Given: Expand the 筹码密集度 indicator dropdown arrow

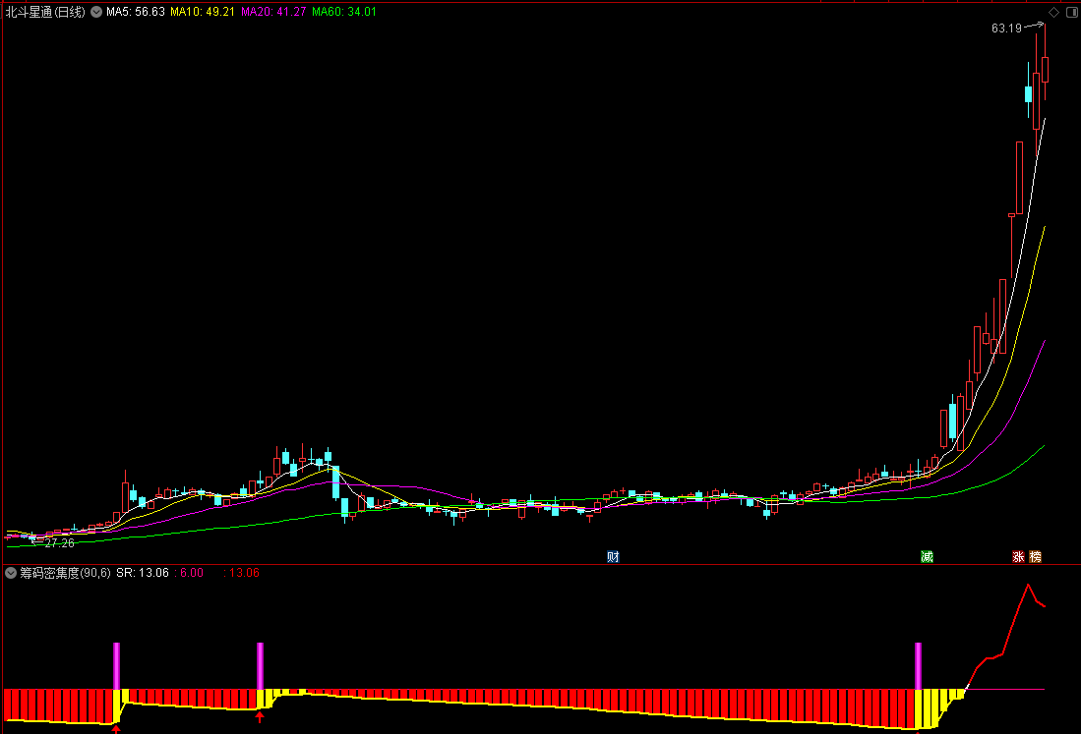Looking at the screenshot, I should point(11,573).
